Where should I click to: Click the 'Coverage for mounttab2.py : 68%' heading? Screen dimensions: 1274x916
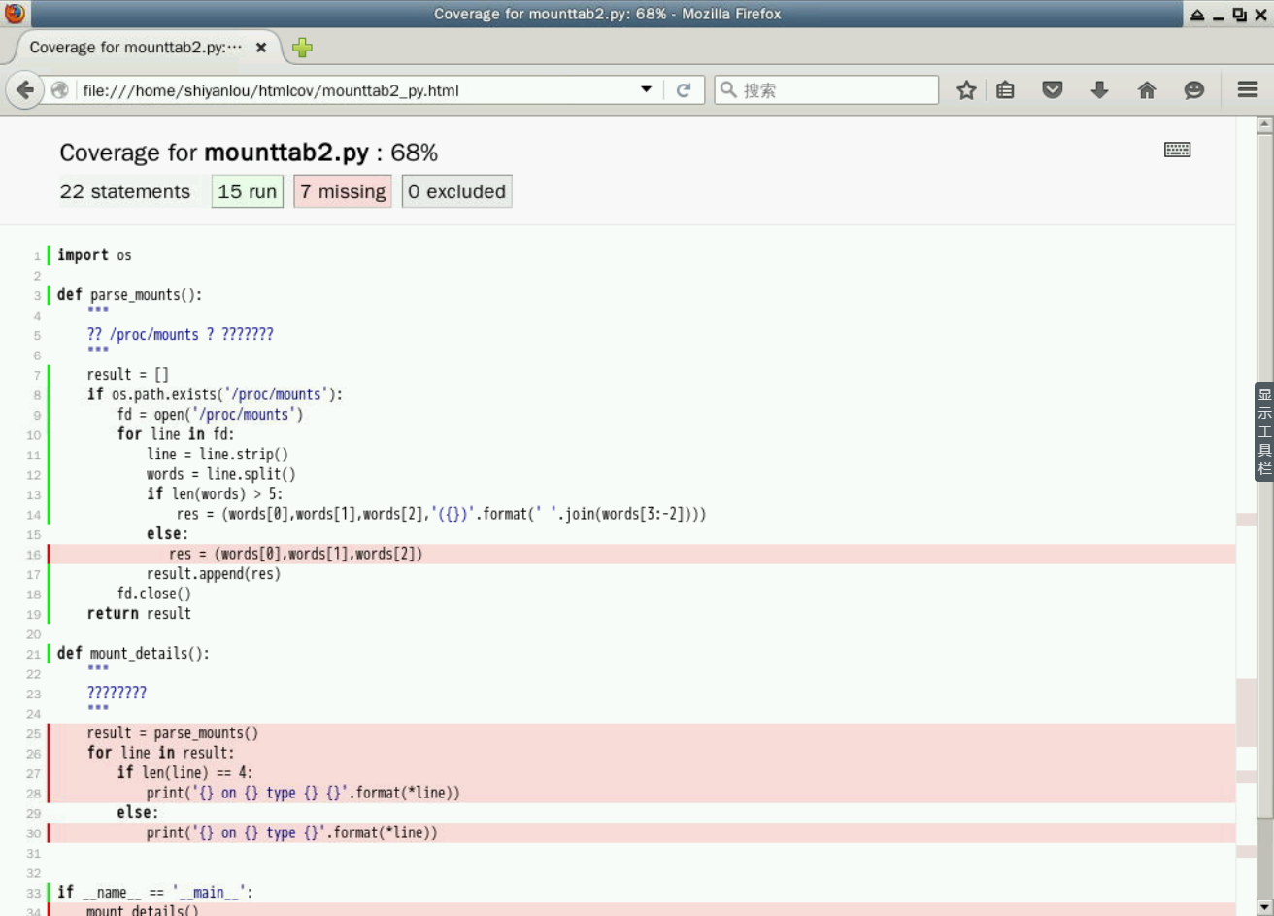[249, 153]
